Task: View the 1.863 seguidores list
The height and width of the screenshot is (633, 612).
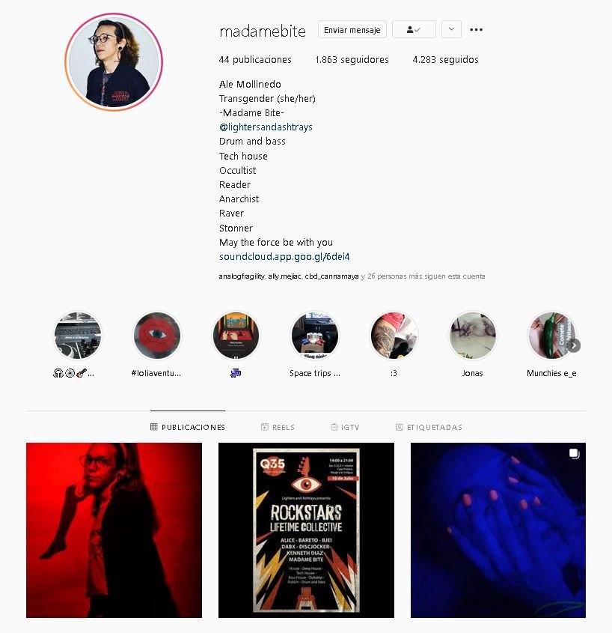Action: (x=352, y=60)
